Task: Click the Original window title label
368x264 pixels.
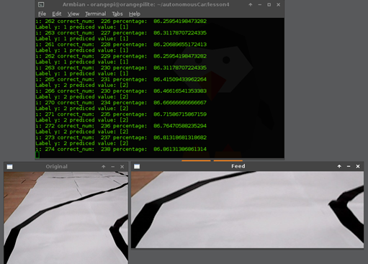Action: pyautogui.click(x=57, y=166)
